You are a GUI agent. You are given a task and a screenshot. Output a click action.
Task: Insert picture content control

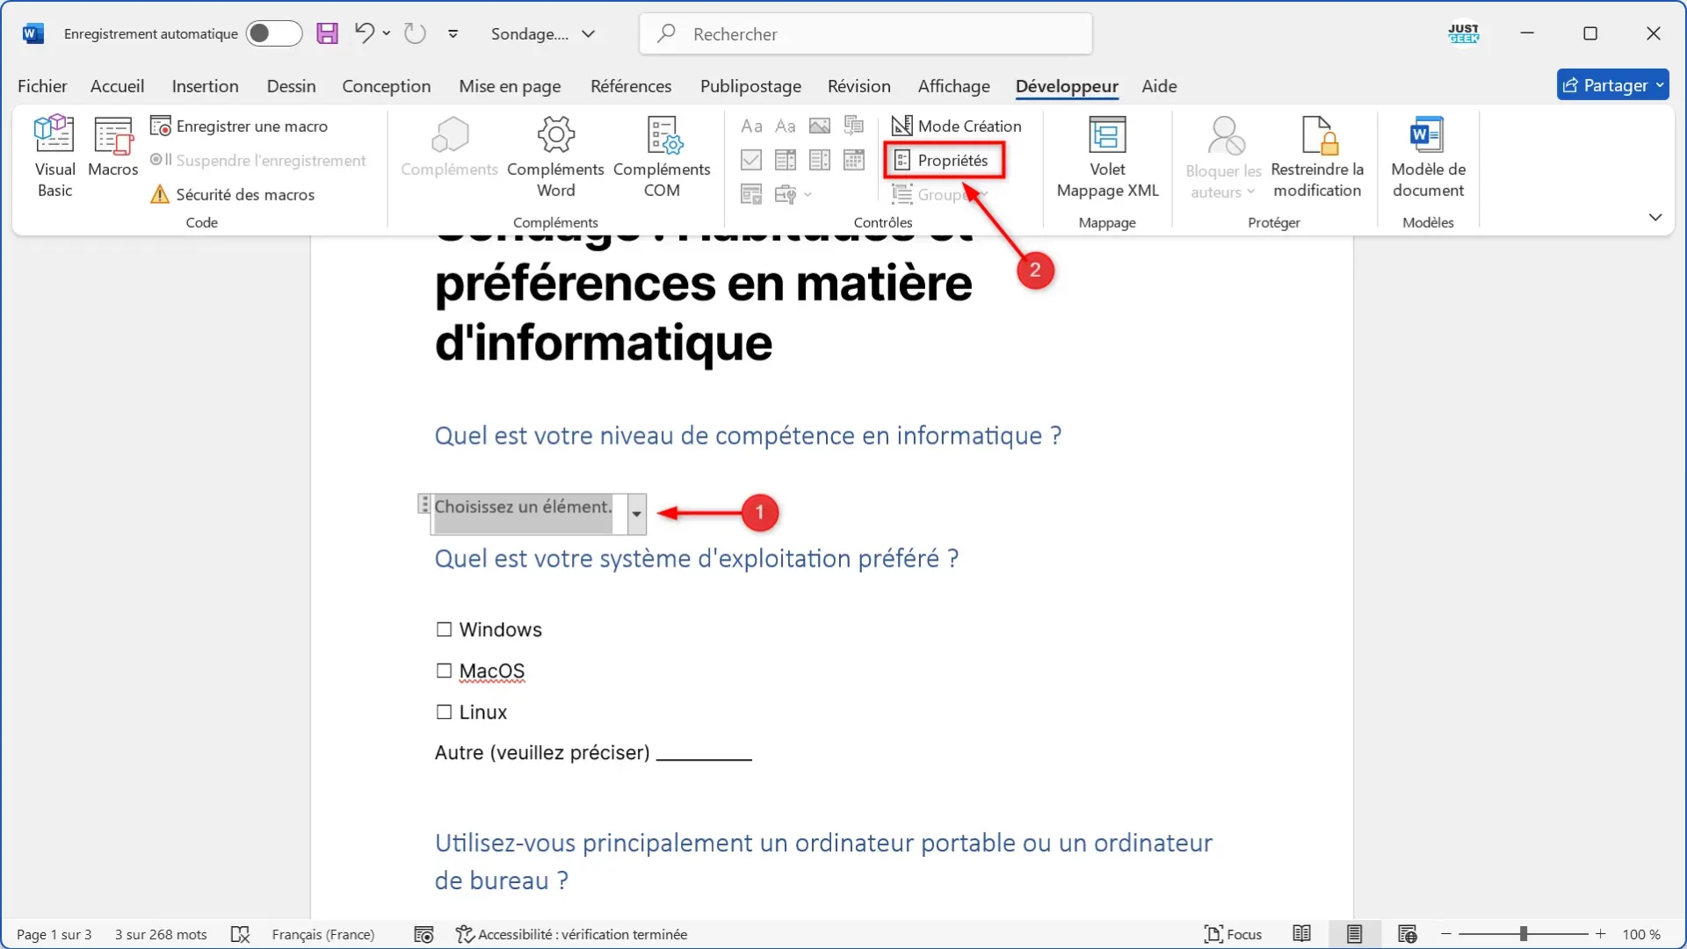pyautogui.click(x=820, y=126)
